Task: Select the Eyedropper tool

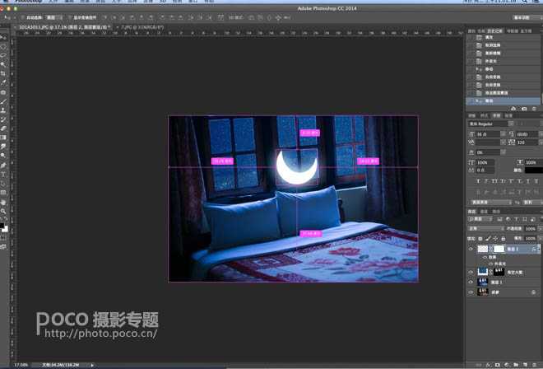Action: [4, 83]
